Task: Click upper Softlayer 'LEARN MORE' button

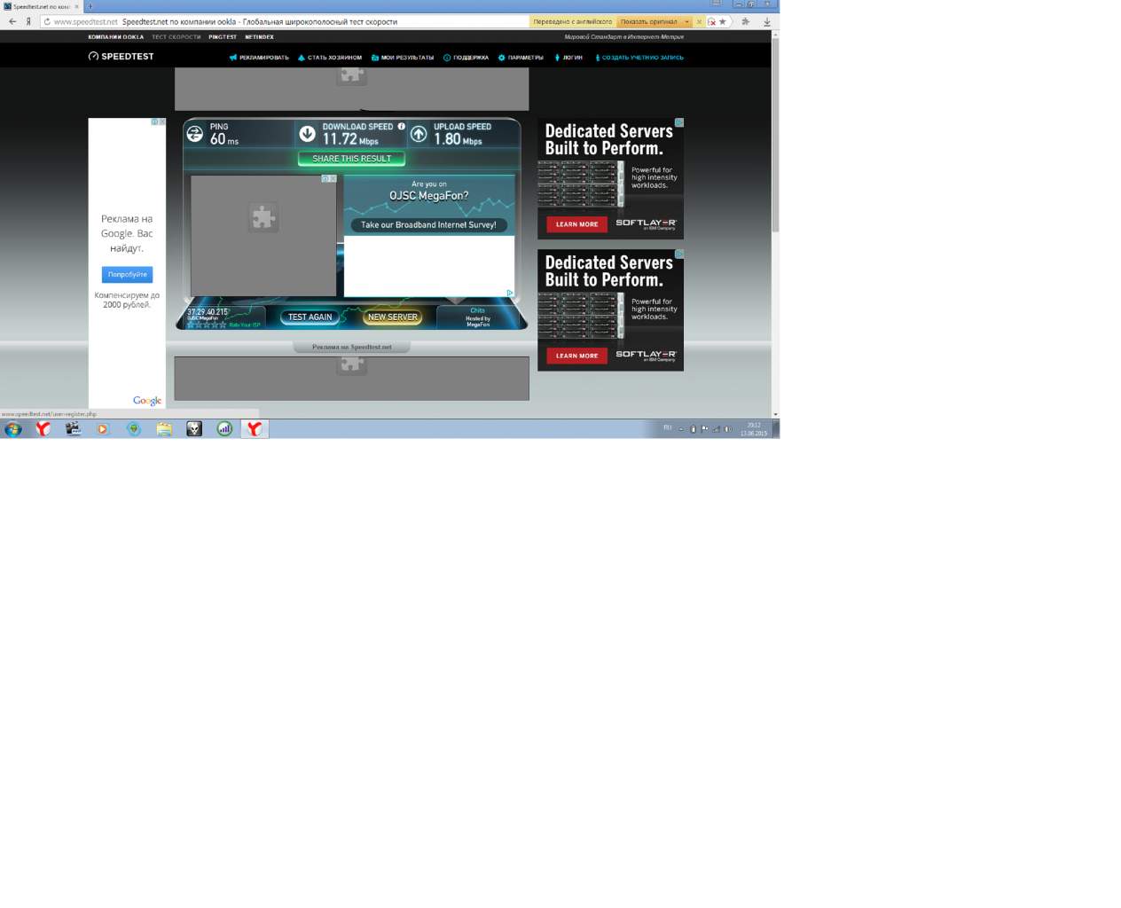Action: 576,224
